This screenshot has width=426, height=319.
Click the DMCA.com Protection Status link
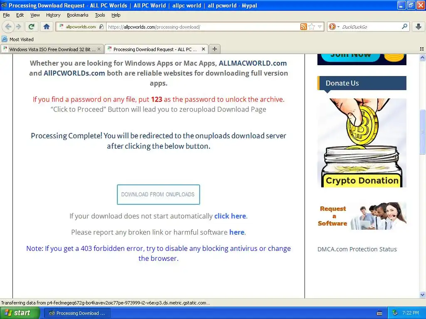coord(357,249)
